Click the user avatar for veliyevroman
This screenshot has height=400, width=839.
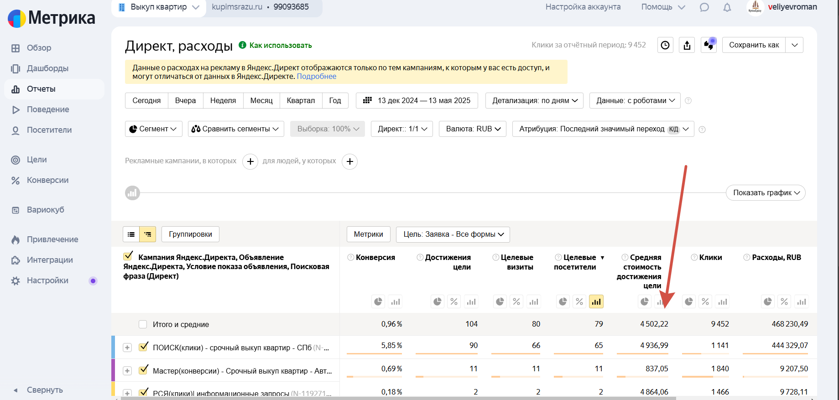pos(755,7)
